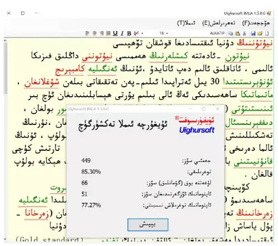Click the auto-correct rate value 77.27%
Screen dimensions: 278x246
point(91,205)
